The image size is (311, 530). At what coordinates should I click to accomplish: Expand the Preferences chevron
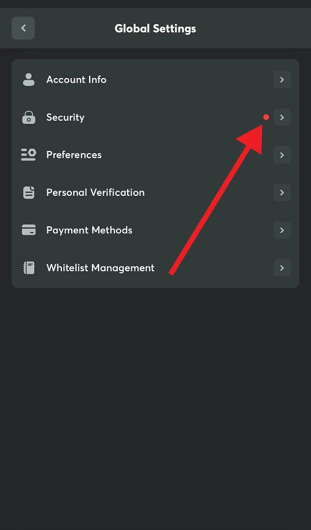coord(281,154)
